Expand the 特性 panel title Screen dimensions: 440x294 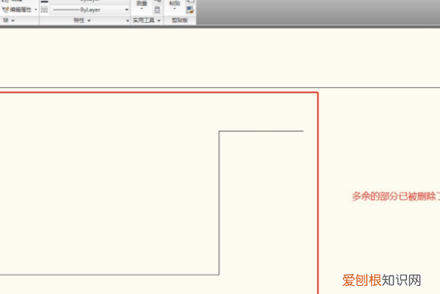point(81,21)
